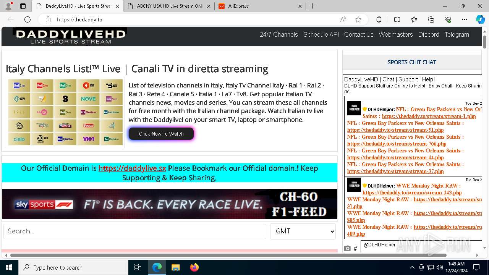Viewport: 489px width, 275px height.
Task: Click the vertical page scrollbar thumb
Action: pyautogui.click(x=484, y=42)
